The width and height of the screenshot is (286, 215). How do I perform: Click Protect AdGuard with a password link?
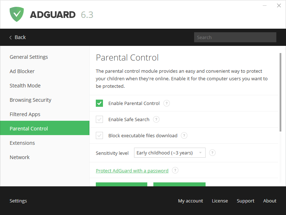132,171
